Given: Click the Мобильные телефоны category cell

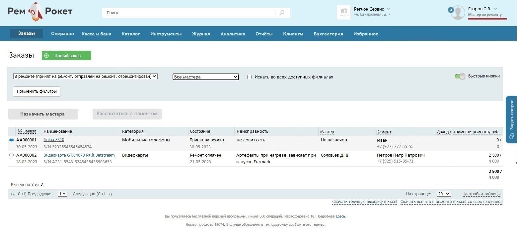Looking at the screenshot, I should (146, 140).
